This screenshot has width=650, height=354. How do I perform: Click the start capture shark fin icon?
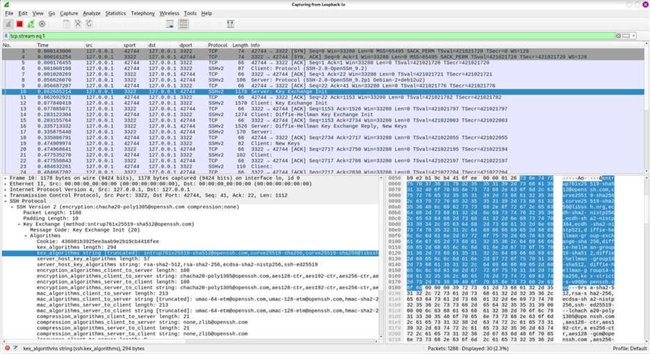(8, 24)
